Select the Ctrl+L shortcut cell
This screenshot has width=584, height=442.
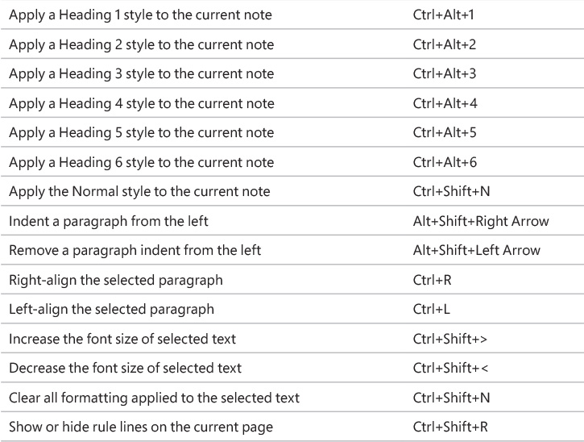(431, 309)
